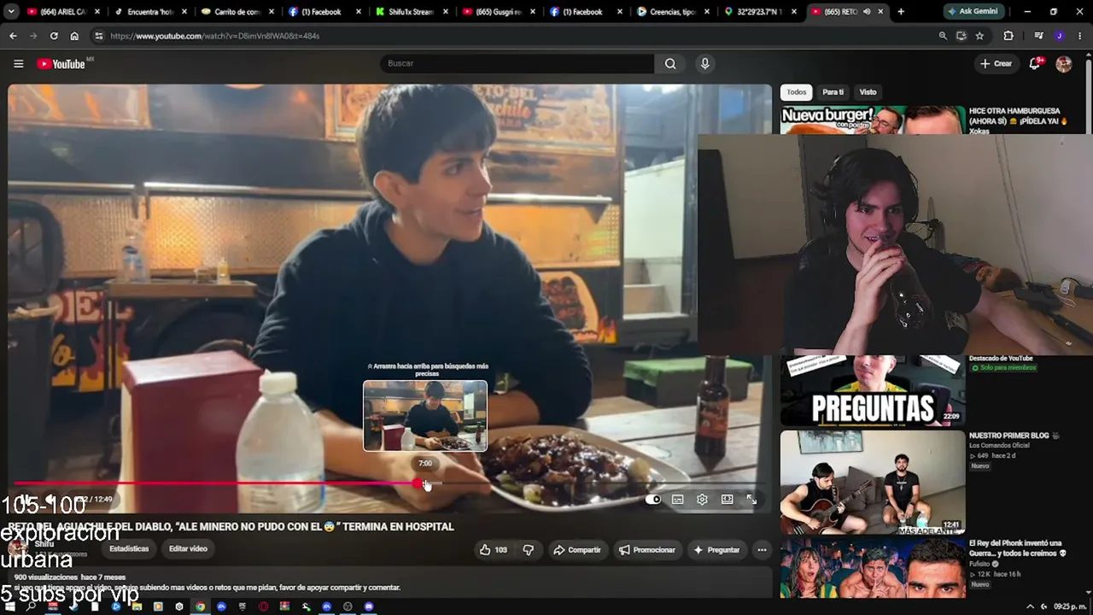Open new browser tab with plus icon
The width and height of the screenshot is (1093, 615).
tap(900, 12)
